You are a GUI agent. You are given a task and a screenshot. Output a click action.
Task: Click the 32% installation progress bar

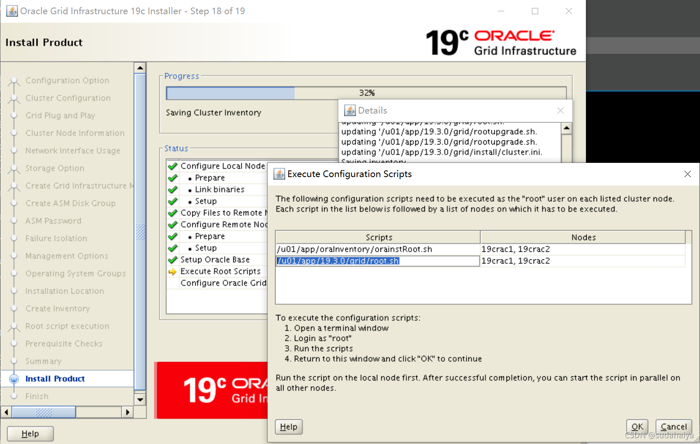[x=366, y=93]
